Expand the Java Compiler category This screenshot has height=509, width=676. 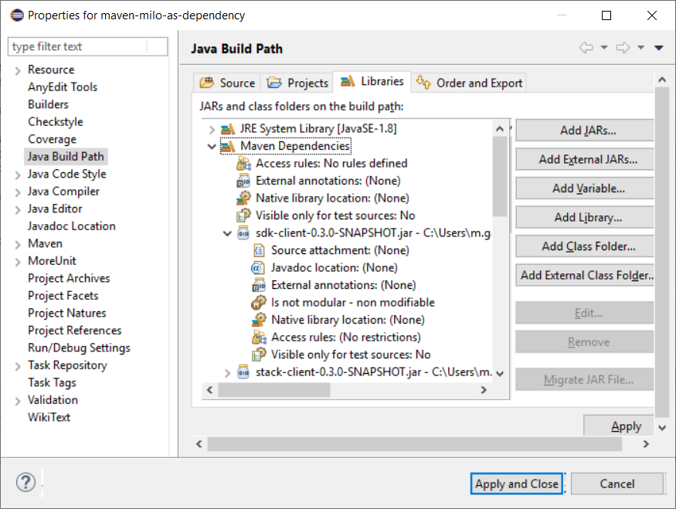[x=17, y=192]
